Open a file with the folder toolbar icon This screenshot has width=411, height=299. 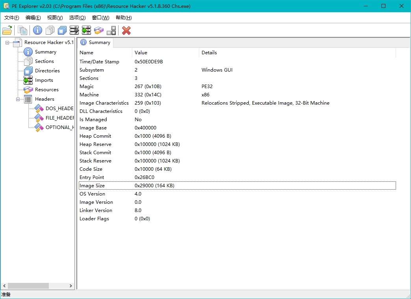coord(7,30)
